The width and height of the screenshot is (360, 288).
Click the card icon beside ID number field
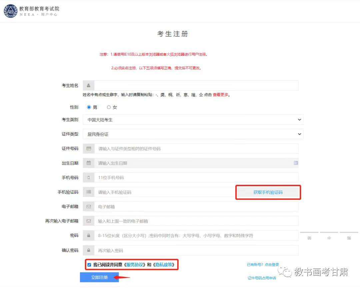[x=89, y=148]
